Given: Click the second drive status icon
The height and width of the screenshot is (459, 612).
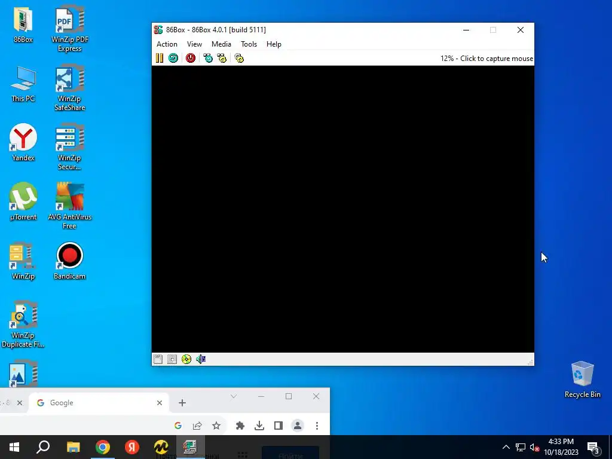Looking at the screenshot, I should coord(172,359).
